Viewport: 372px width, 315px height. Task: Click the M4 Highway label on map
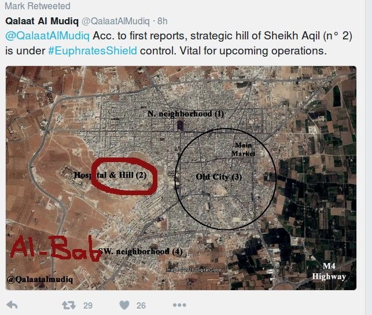329,272
